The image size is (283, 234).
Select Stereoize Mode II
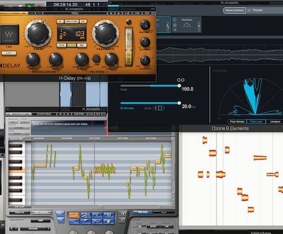click(x=162, y=108)
